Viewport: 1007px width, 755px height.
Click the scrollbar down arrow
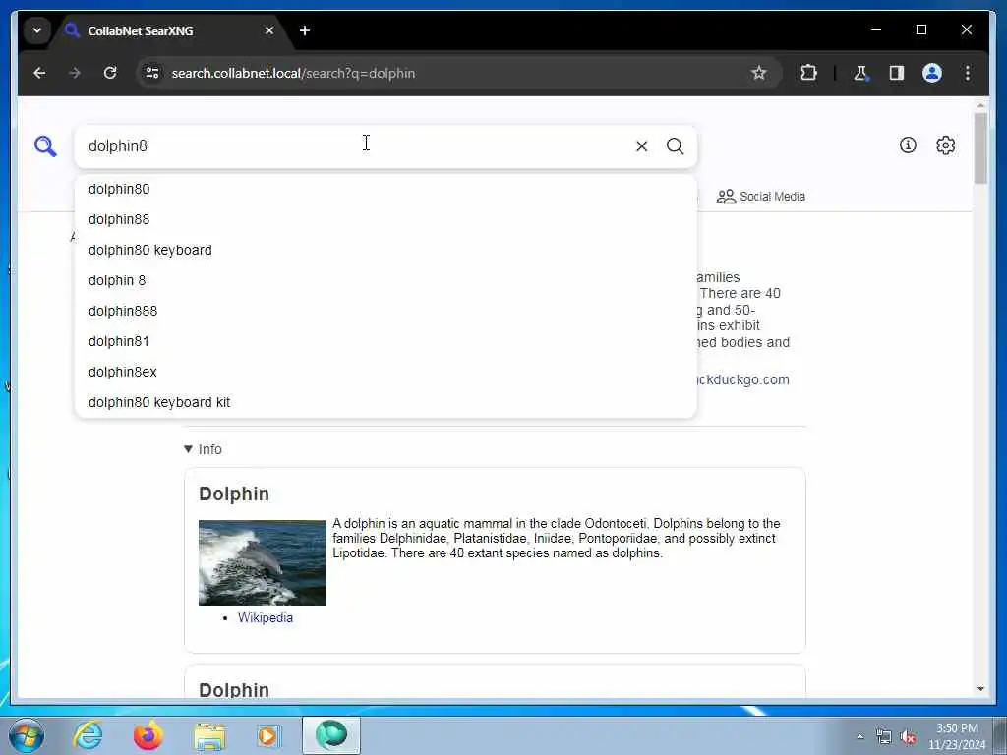(980, 689)
